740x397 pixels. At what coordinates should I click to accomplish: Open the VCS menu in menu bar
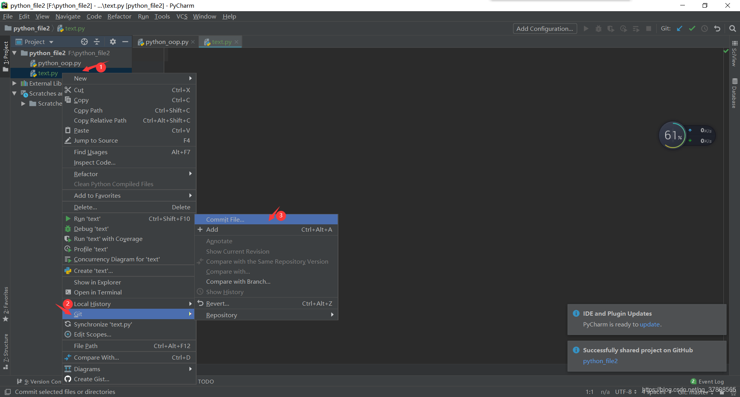click(x=182, y=16)
